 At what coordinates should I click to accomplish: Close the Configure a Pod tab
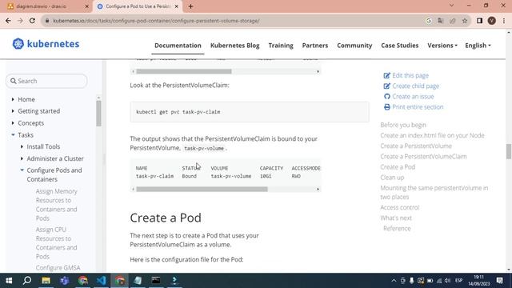click(177, 6)
